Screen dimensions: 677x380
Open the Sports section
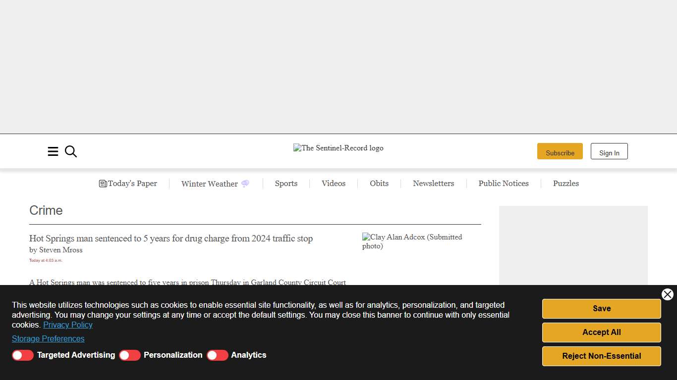pyautogui.click(x=286, y=184)
